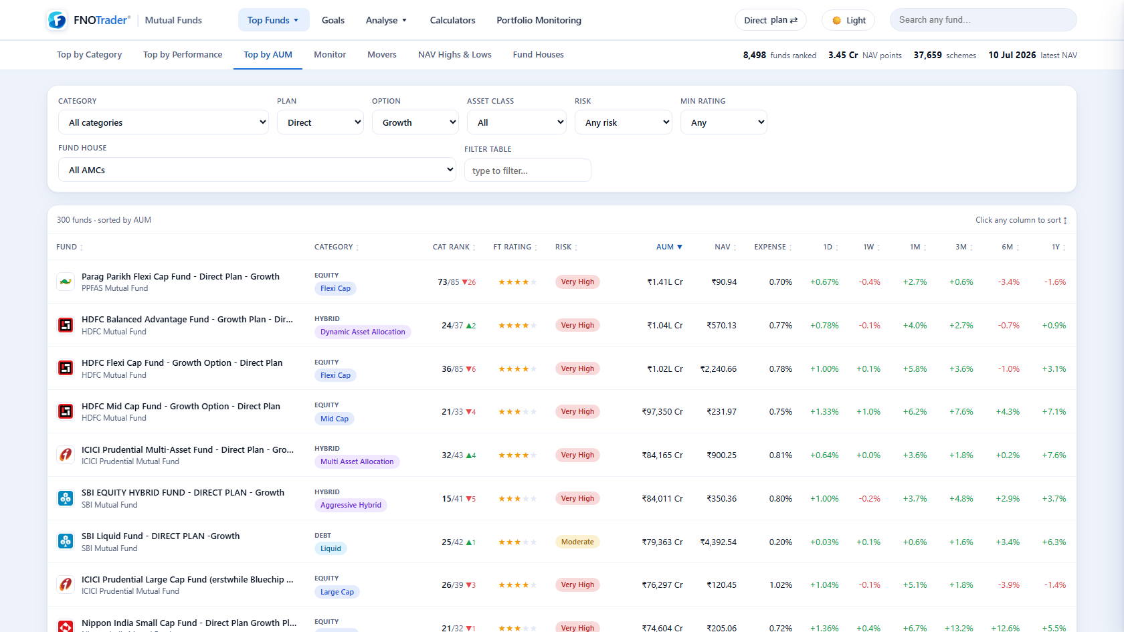Open the Plan dropdown set to Direct
The image size is (1124, 632).
pos(320,122)
